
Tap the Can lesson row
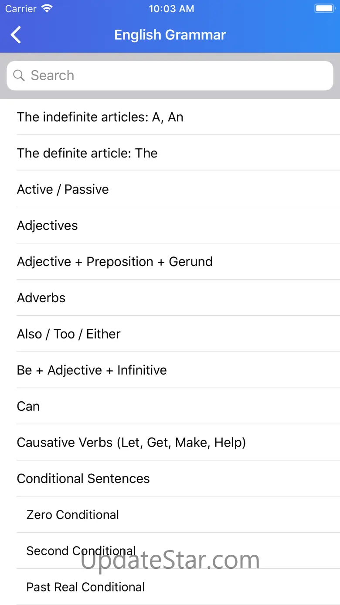coord(28,407)
